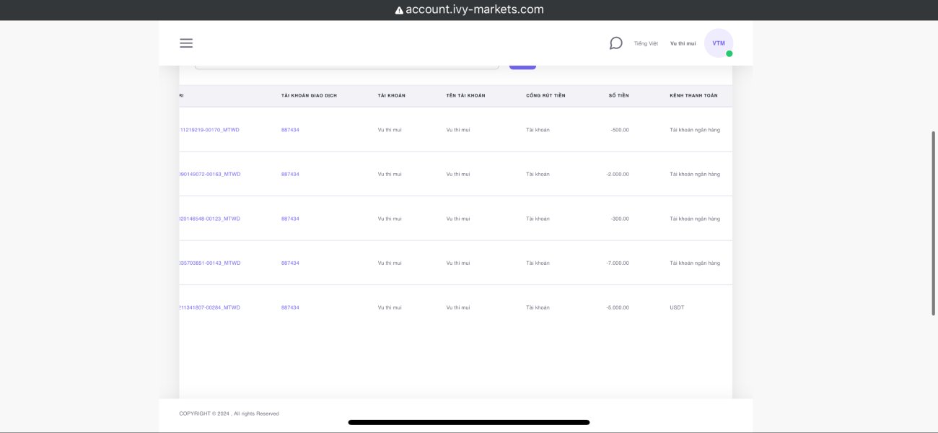Open transaction link ending 00284_MTWD
The width and height of the screenshot is (938, 433).
[x=209, y=307]
